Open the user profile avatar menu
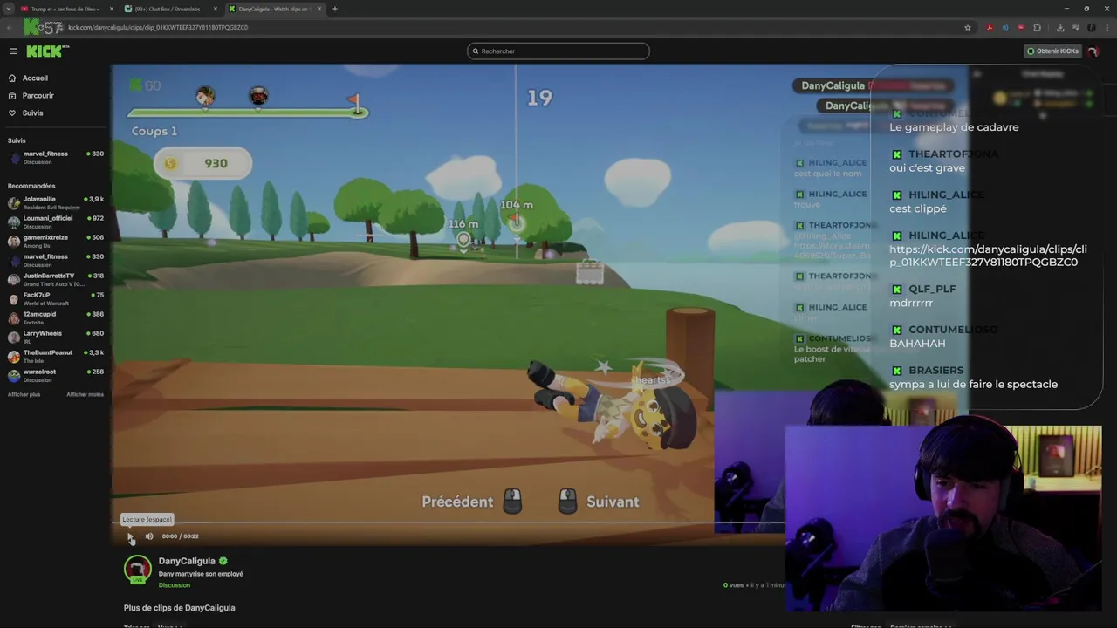This screenshot has height=628, width=1117. click(x=1093, y=51)
